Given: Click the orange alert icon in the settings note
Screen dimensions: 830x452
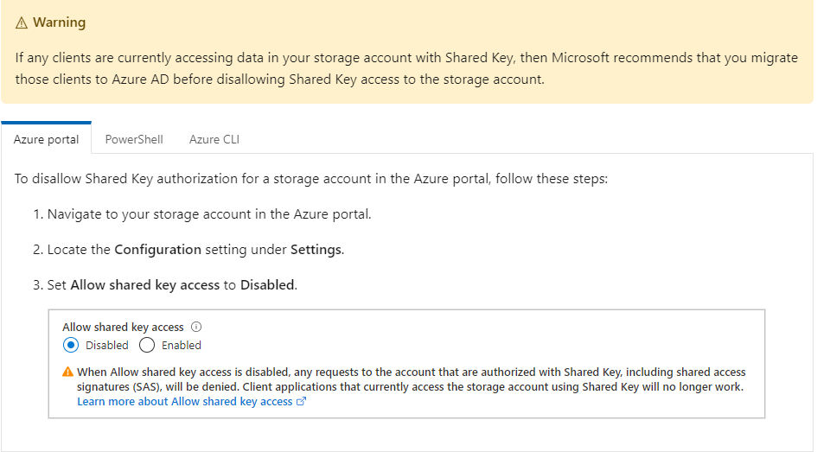Looking at the screenshot, I should click(x=67, y=372).
